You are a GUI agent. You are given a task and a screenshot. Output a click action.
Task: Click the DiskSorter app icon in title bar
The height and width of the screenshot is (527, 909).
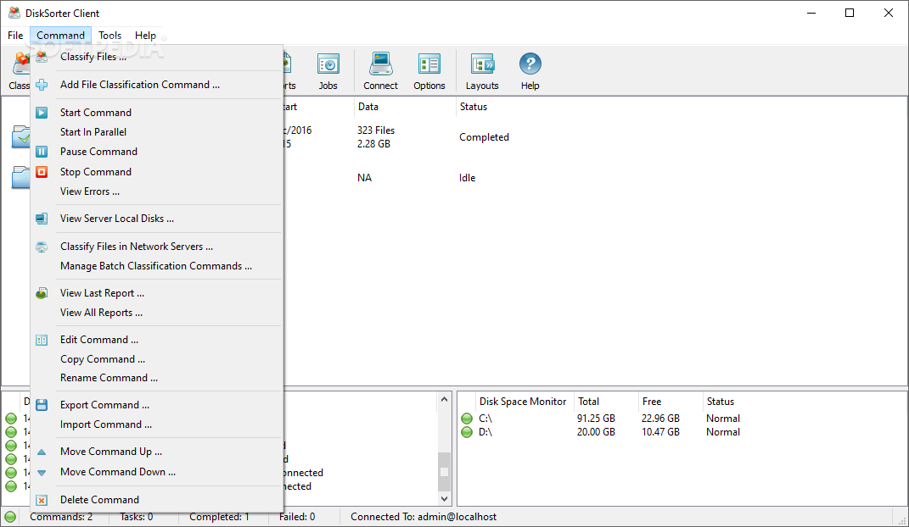pyautogui.click(x=14, y=13)
